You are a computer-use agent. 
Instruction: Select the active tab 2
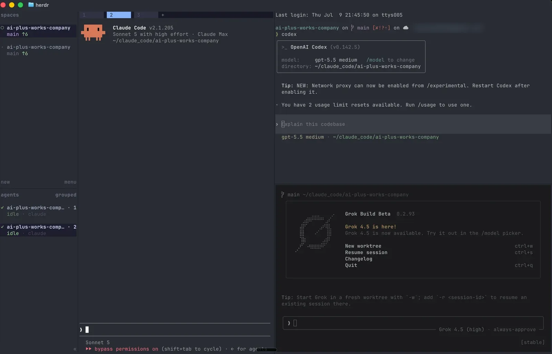(119, 15)
